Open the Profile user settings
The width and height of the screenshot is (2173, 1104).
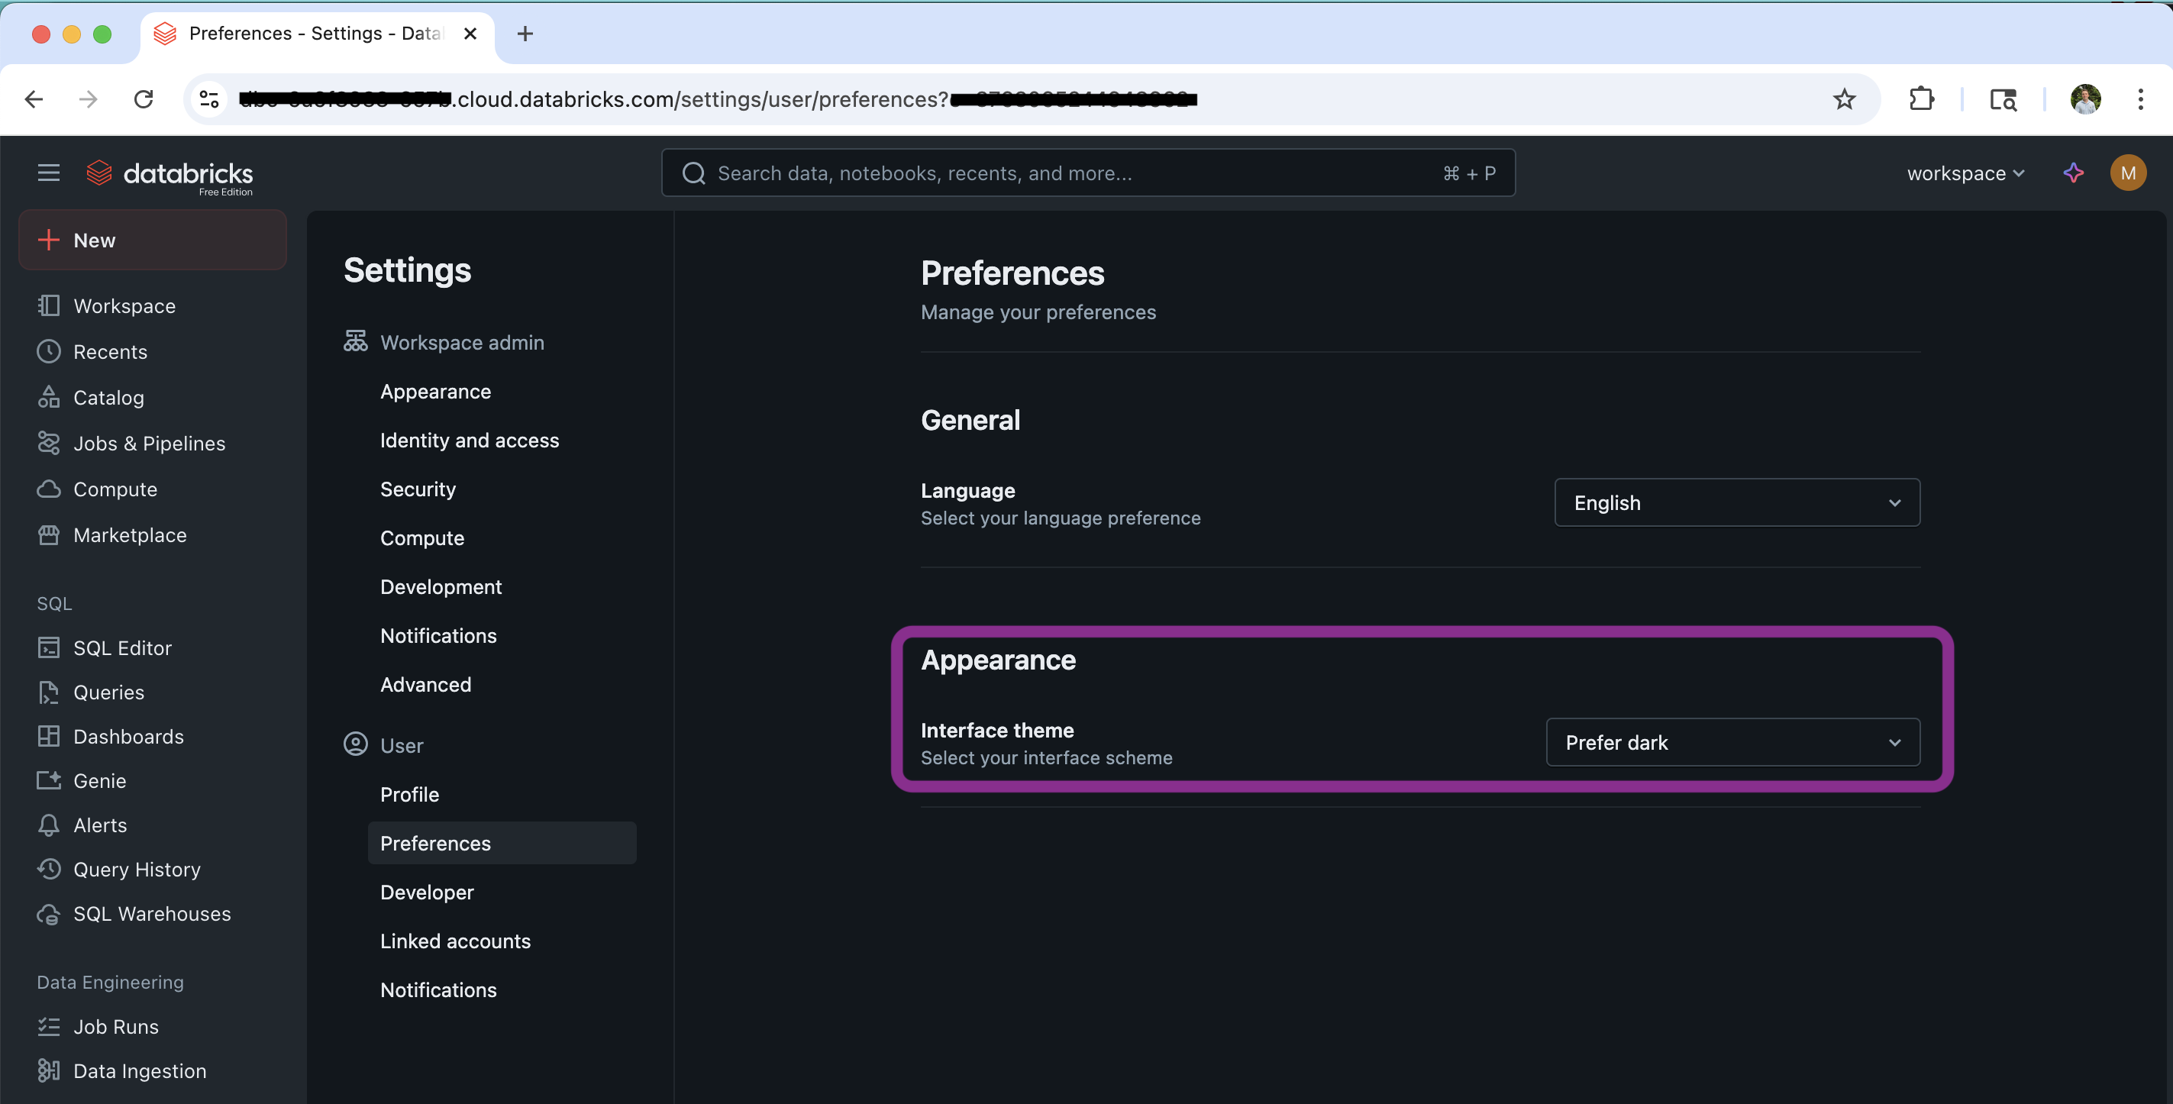[409, 795]
